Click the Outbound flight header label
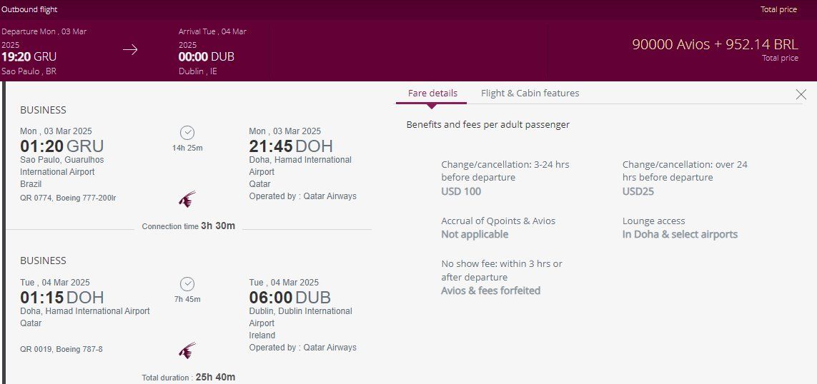 [29, 10]
